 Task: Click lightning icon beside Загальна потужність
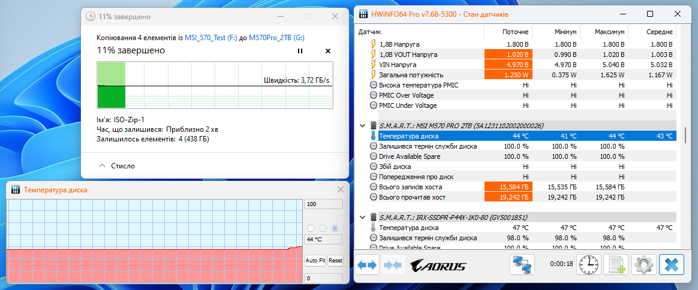(373, 75)
